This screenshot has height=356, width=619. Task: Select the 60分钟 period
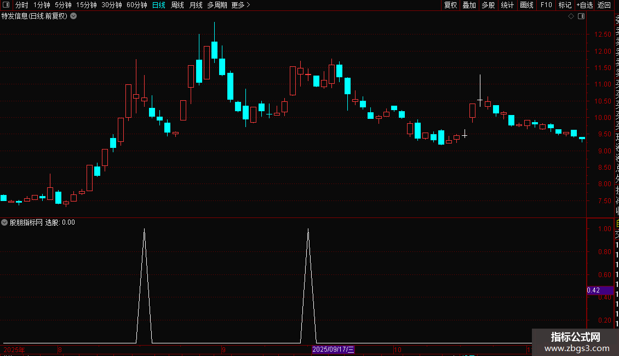coord(137,5)
